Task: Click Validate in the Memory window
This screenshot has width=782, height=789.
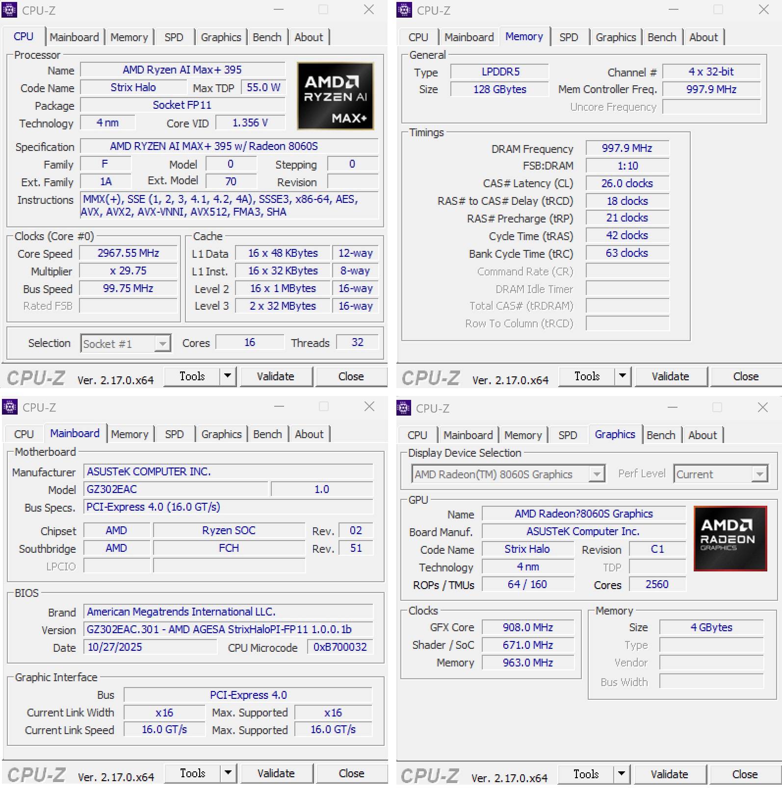Action: [671, 376]
